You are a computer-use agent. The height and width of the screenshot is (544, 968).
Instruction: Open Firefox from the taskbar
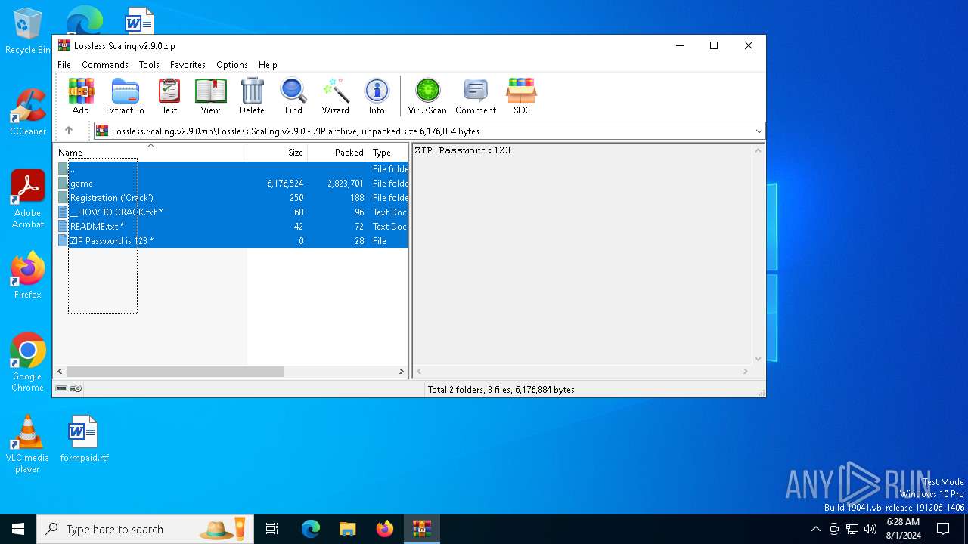pyautogui.click(x=385, y=529)
